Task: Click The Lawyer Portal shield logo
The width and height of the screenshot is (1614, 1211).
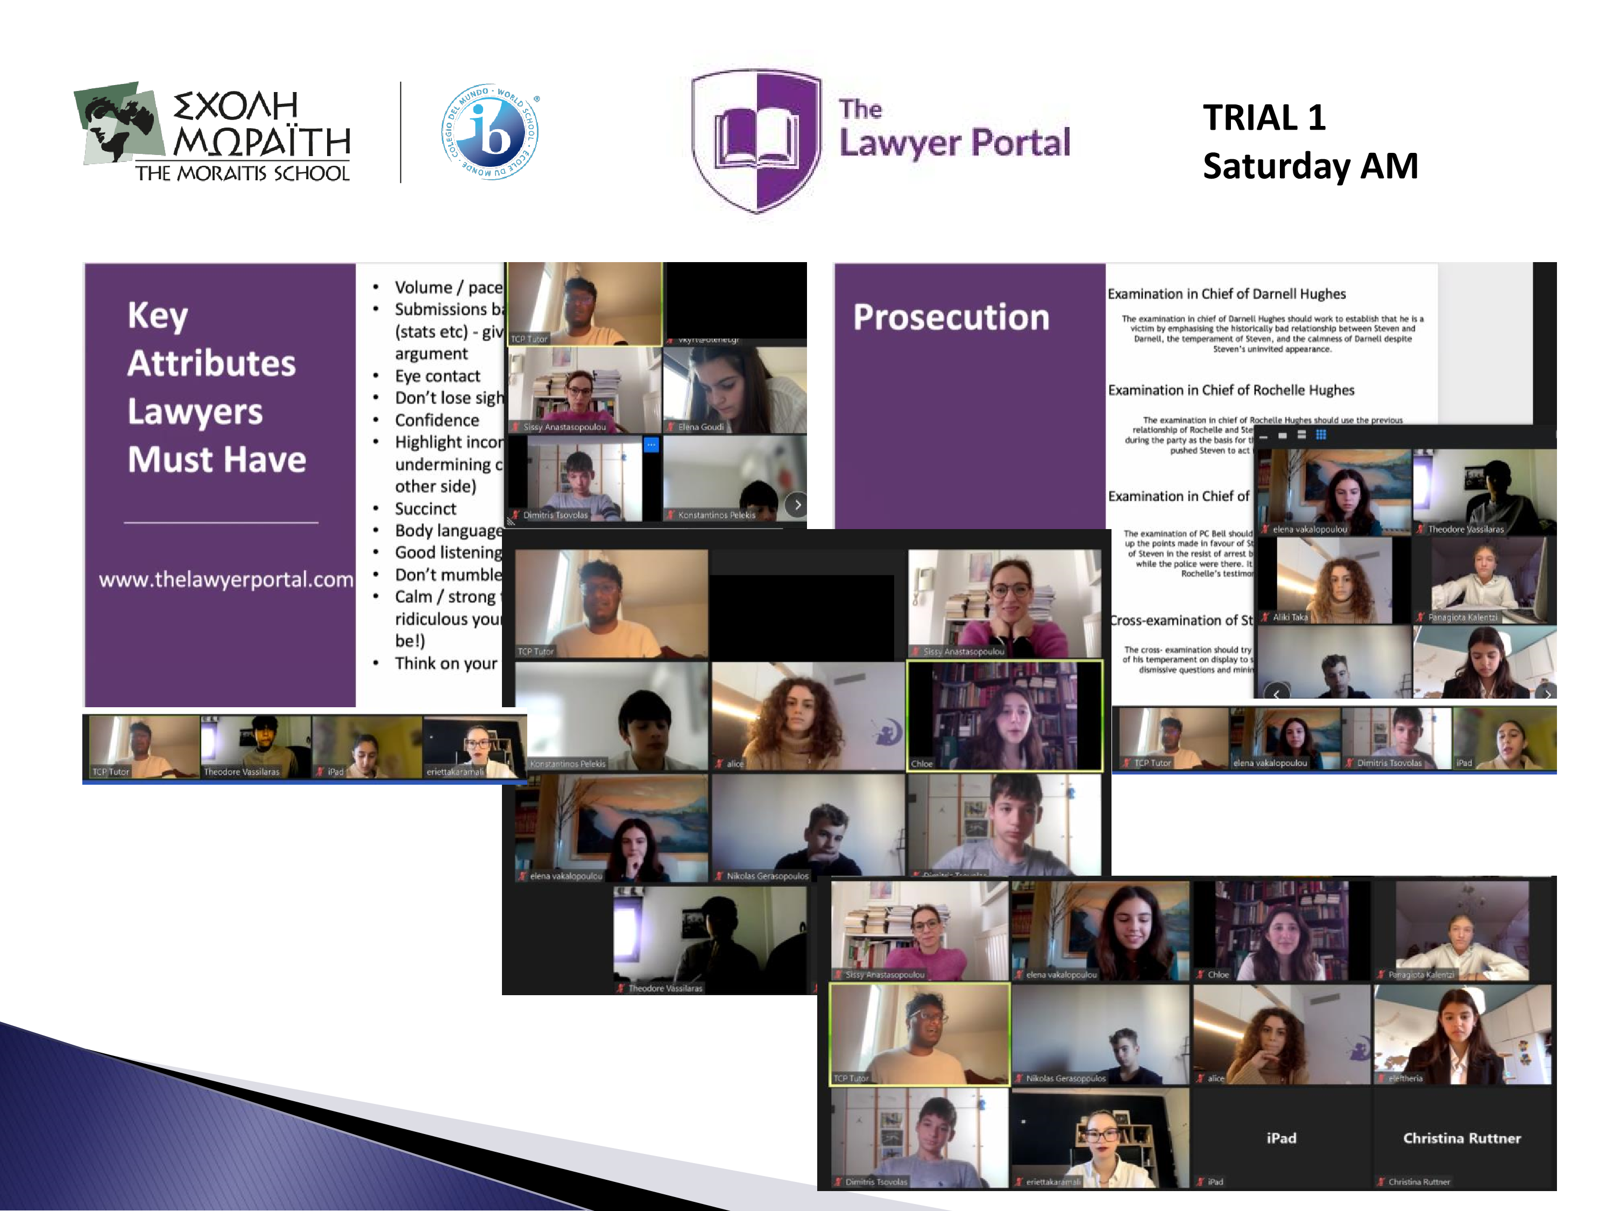Action: click(x=756, y=140)
